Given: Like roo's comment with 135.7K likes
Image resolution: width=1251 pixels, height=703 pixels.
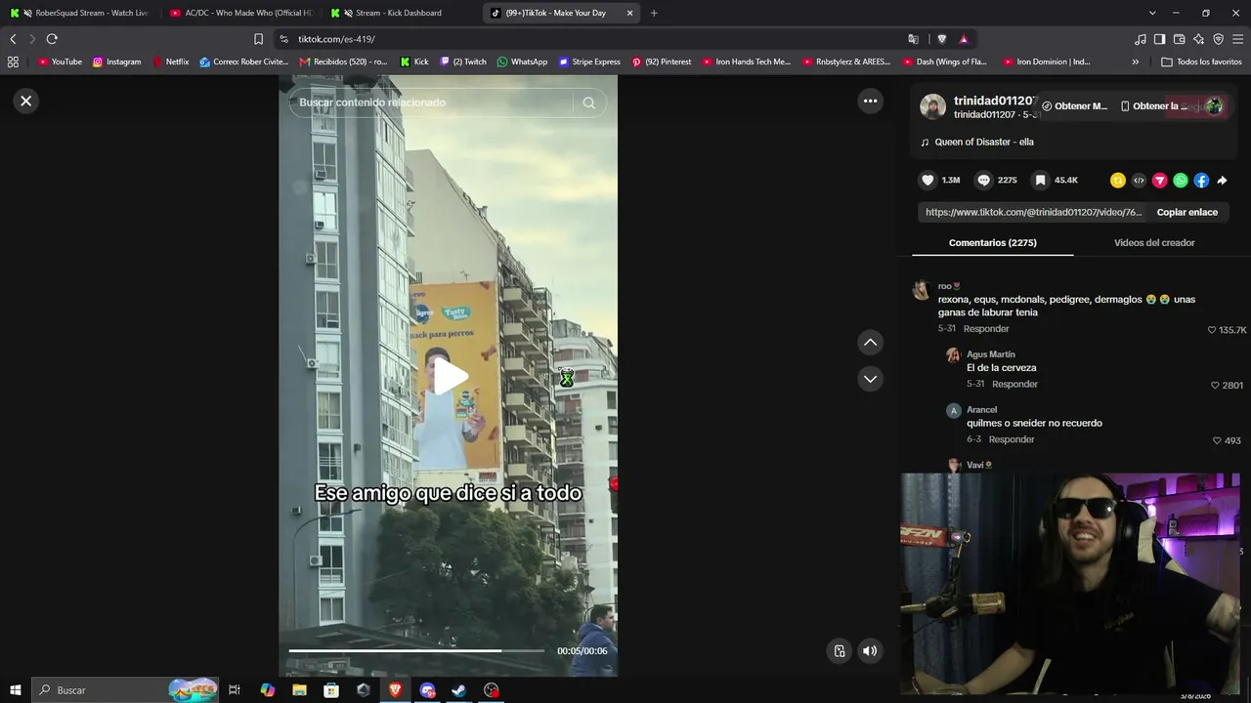Looking at the screenshot, I should coord(1212,330).
